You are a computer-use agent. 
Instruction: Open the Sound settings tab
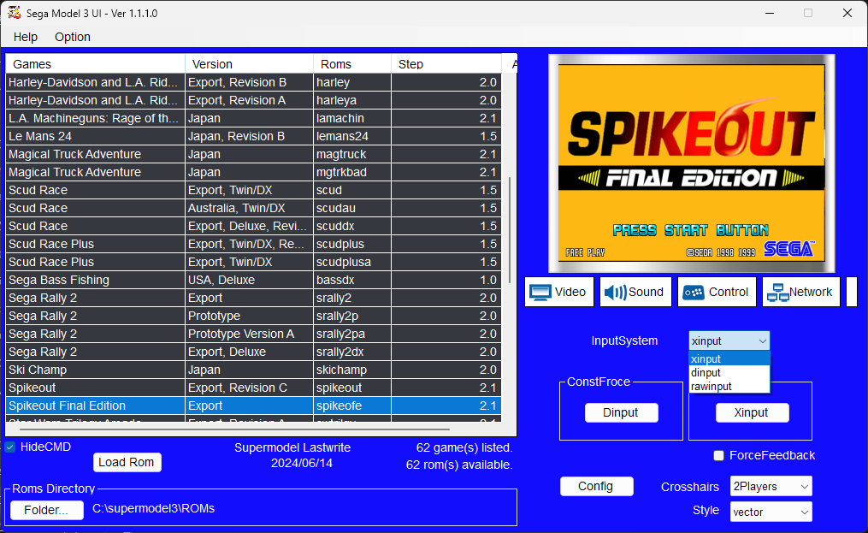[x=635, y=292]
